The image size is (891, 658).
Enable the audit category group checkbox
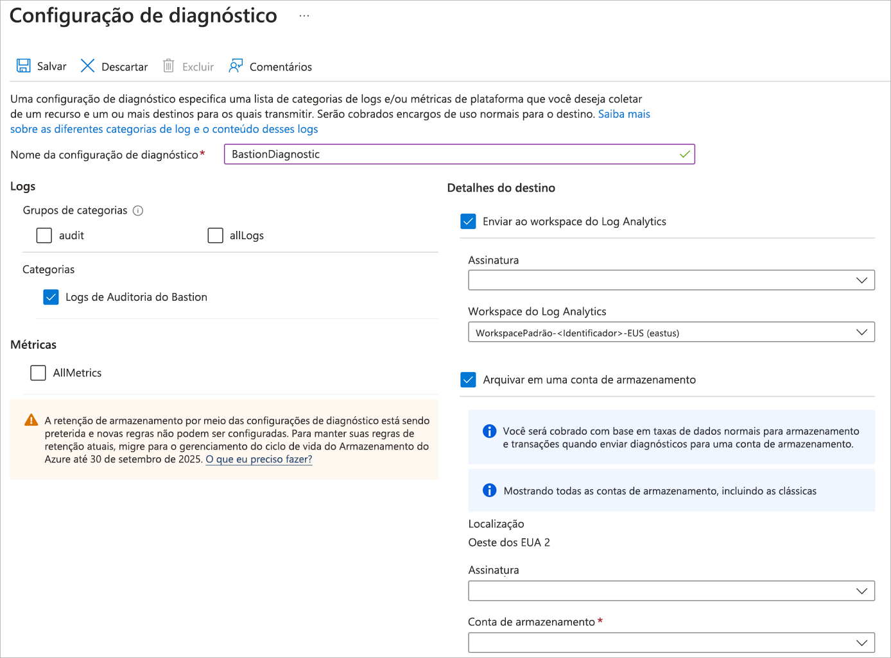click(x=44, y=235)
